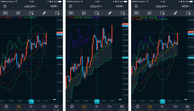Click 07/04 date marker in left screenshot

31,101
